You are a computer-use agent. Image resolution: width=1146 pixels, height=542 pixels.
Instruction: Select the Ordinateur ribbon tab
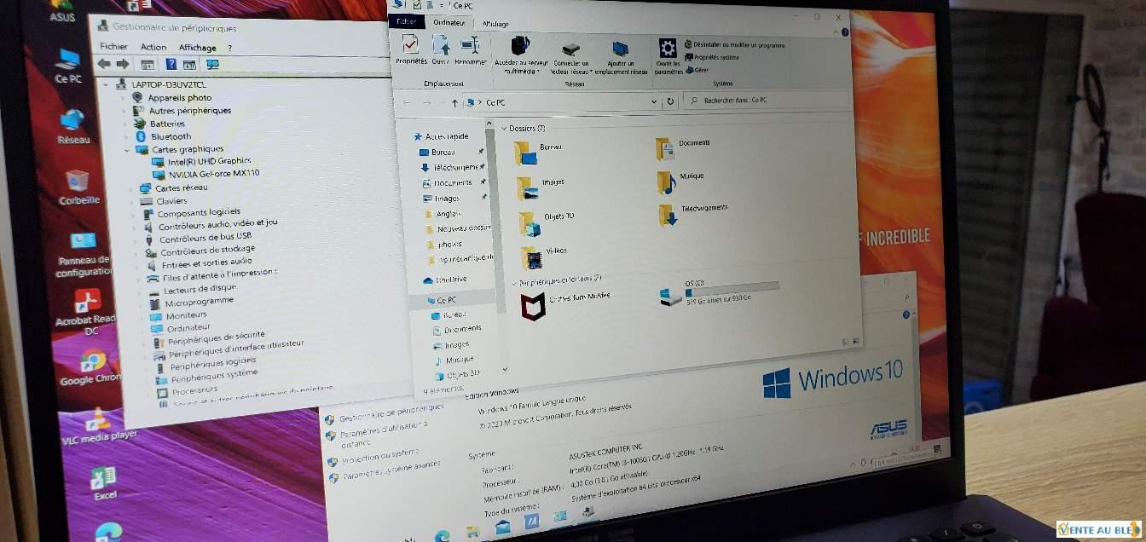449,23
